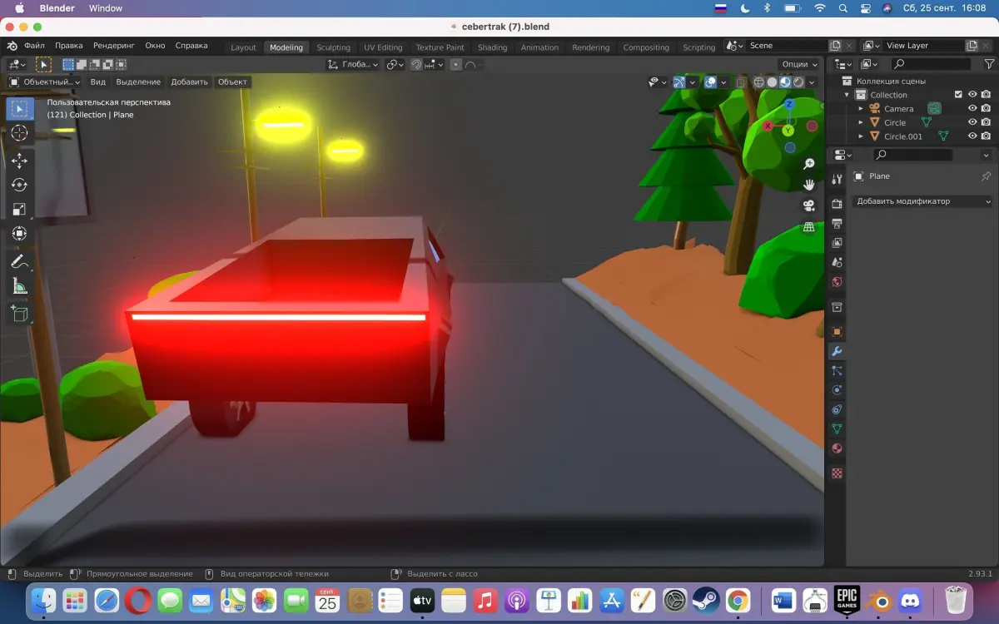The width and height of the screenshot is (999, 624).
Task: Switch to the UV Editing workspace tab
Action: tap(383, 47)
